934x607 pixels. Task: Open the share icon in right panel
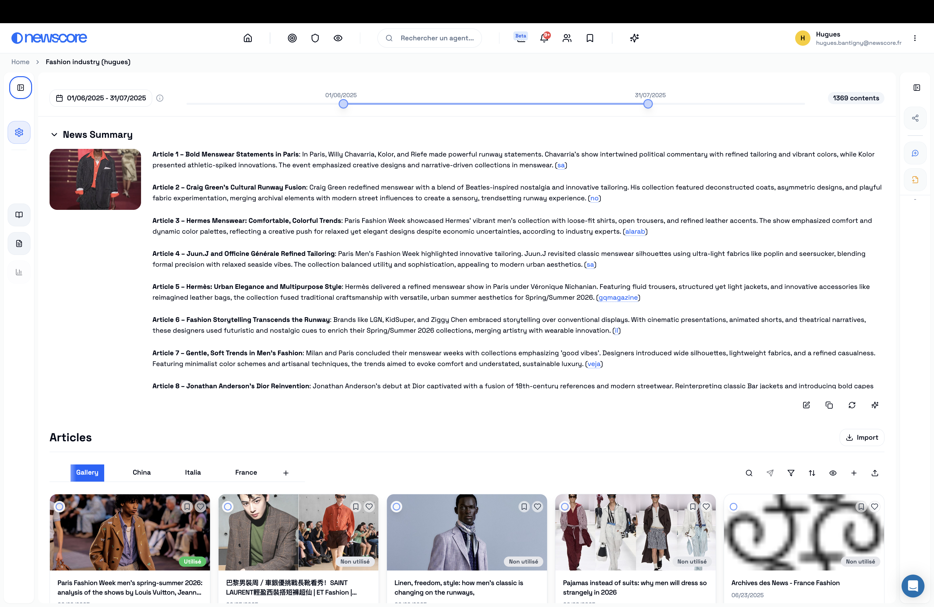click(915, 118)
